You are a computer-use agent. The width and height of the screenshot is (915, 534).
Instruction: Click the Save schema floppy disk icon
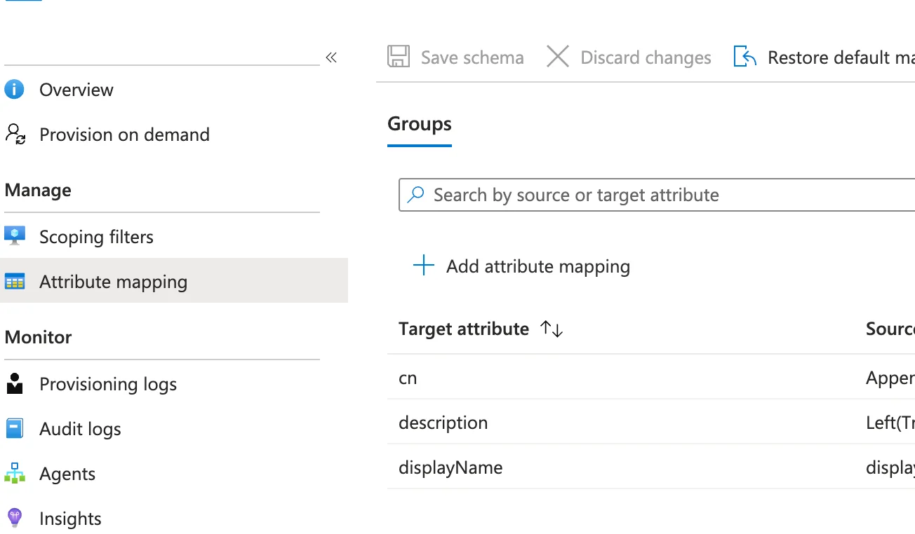point(399,57)
